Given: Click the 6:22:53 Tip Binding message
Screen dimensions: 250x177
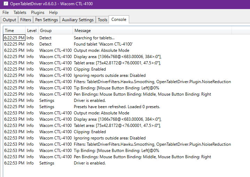Looking at the screenshot, I should tap(116, 151).
